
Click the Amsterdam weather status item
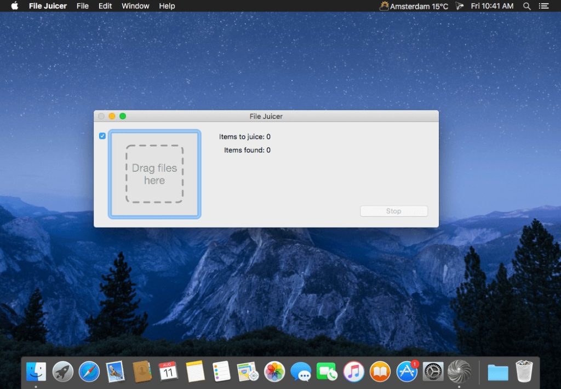pos(413,6)
